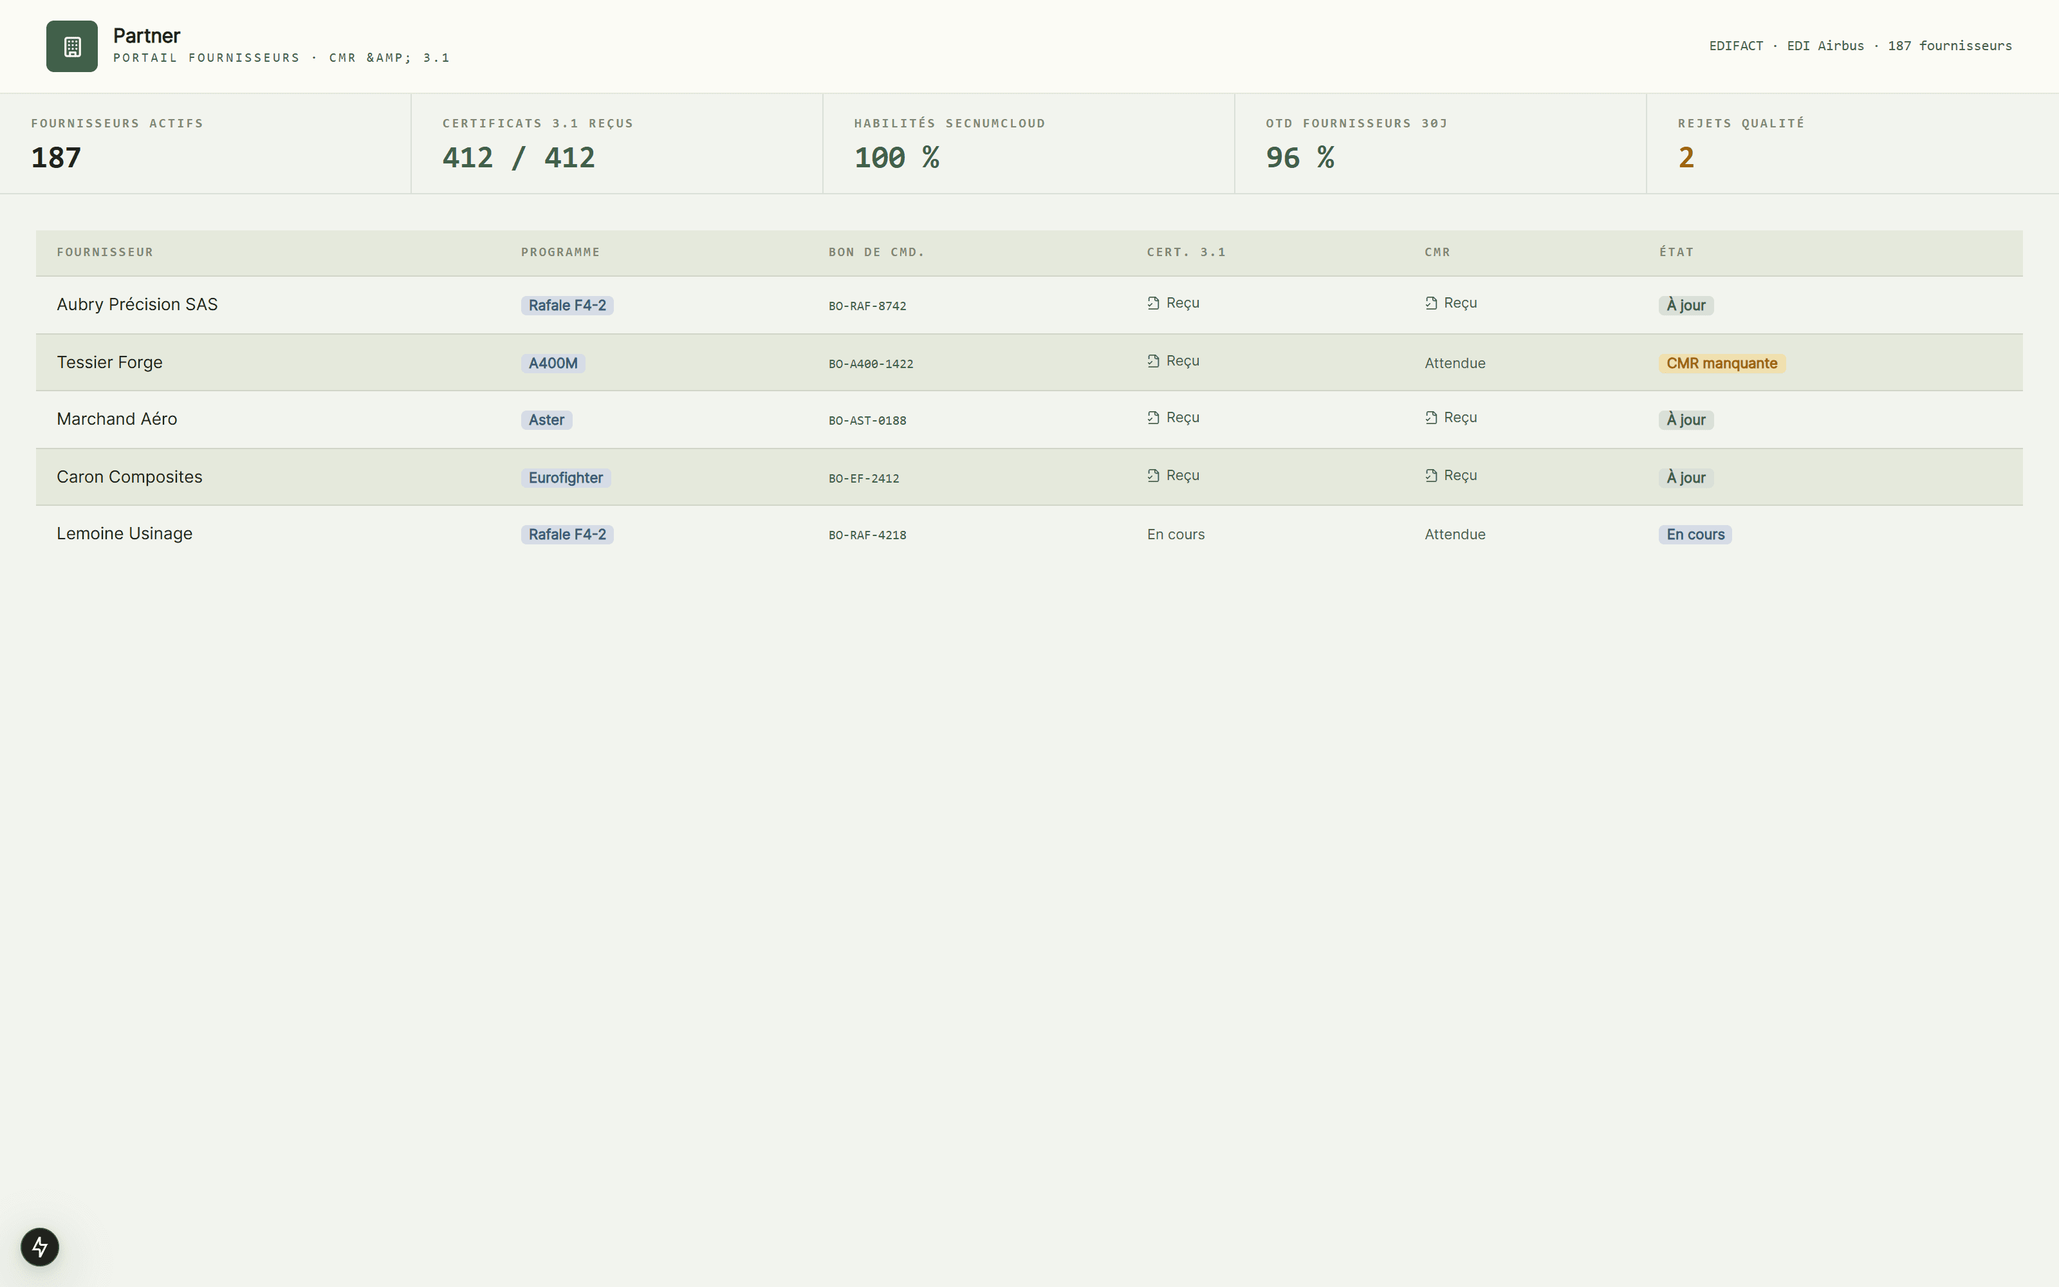The image size is (2059, 1287).
Task: Click the Attendue CMR cell for Lemoine Usinage
Action: pyautogui.click(x=1455, y=535)
